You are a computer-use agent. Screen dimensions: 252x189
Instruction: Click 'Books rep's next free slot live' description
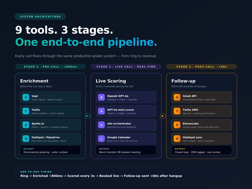coord(122,141)
